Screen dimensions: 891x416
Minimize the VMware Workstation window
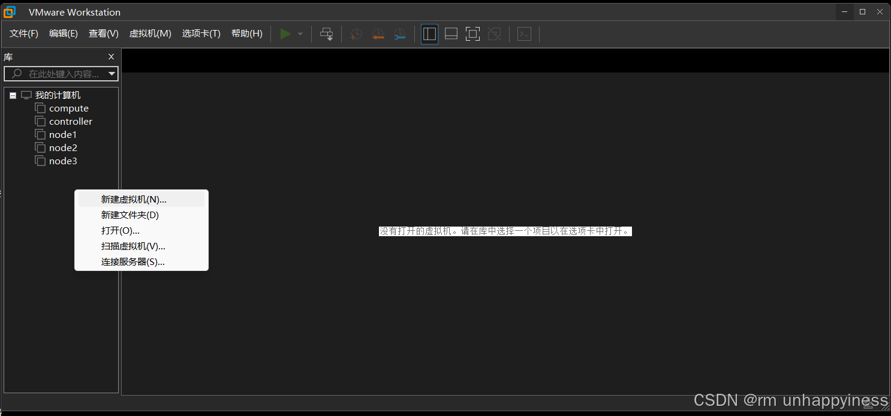[844, 11]
